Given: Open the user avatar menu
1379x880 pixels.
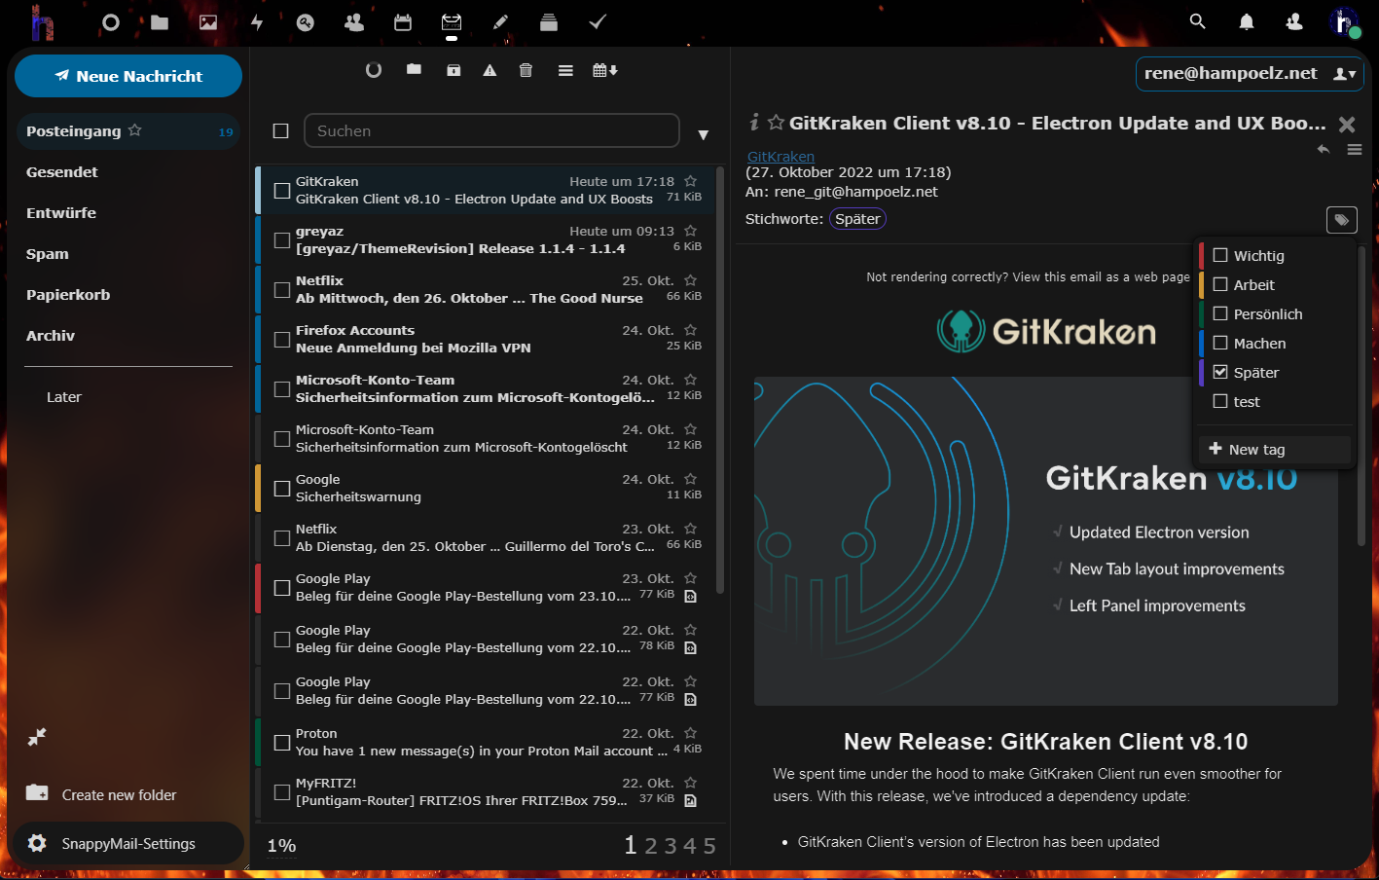Looking at the screenshot, I should pos(1344,21).
